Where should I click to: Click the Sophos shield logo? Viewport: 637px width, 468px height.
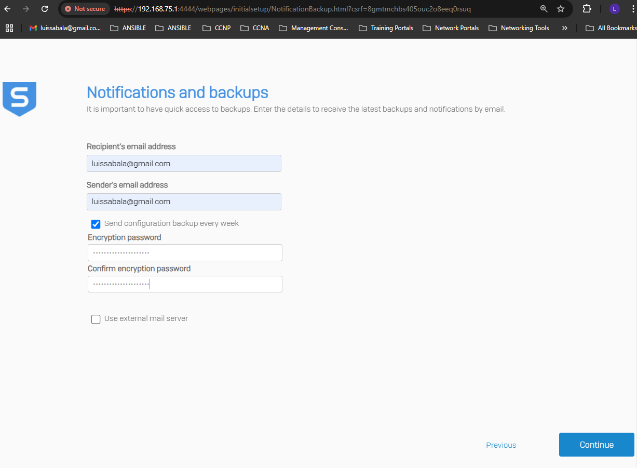(19, 99)
